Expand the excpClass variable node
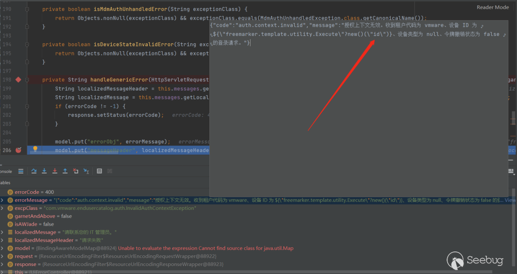The height and width of the screenshot is (274, 517). tap(2, 208)
